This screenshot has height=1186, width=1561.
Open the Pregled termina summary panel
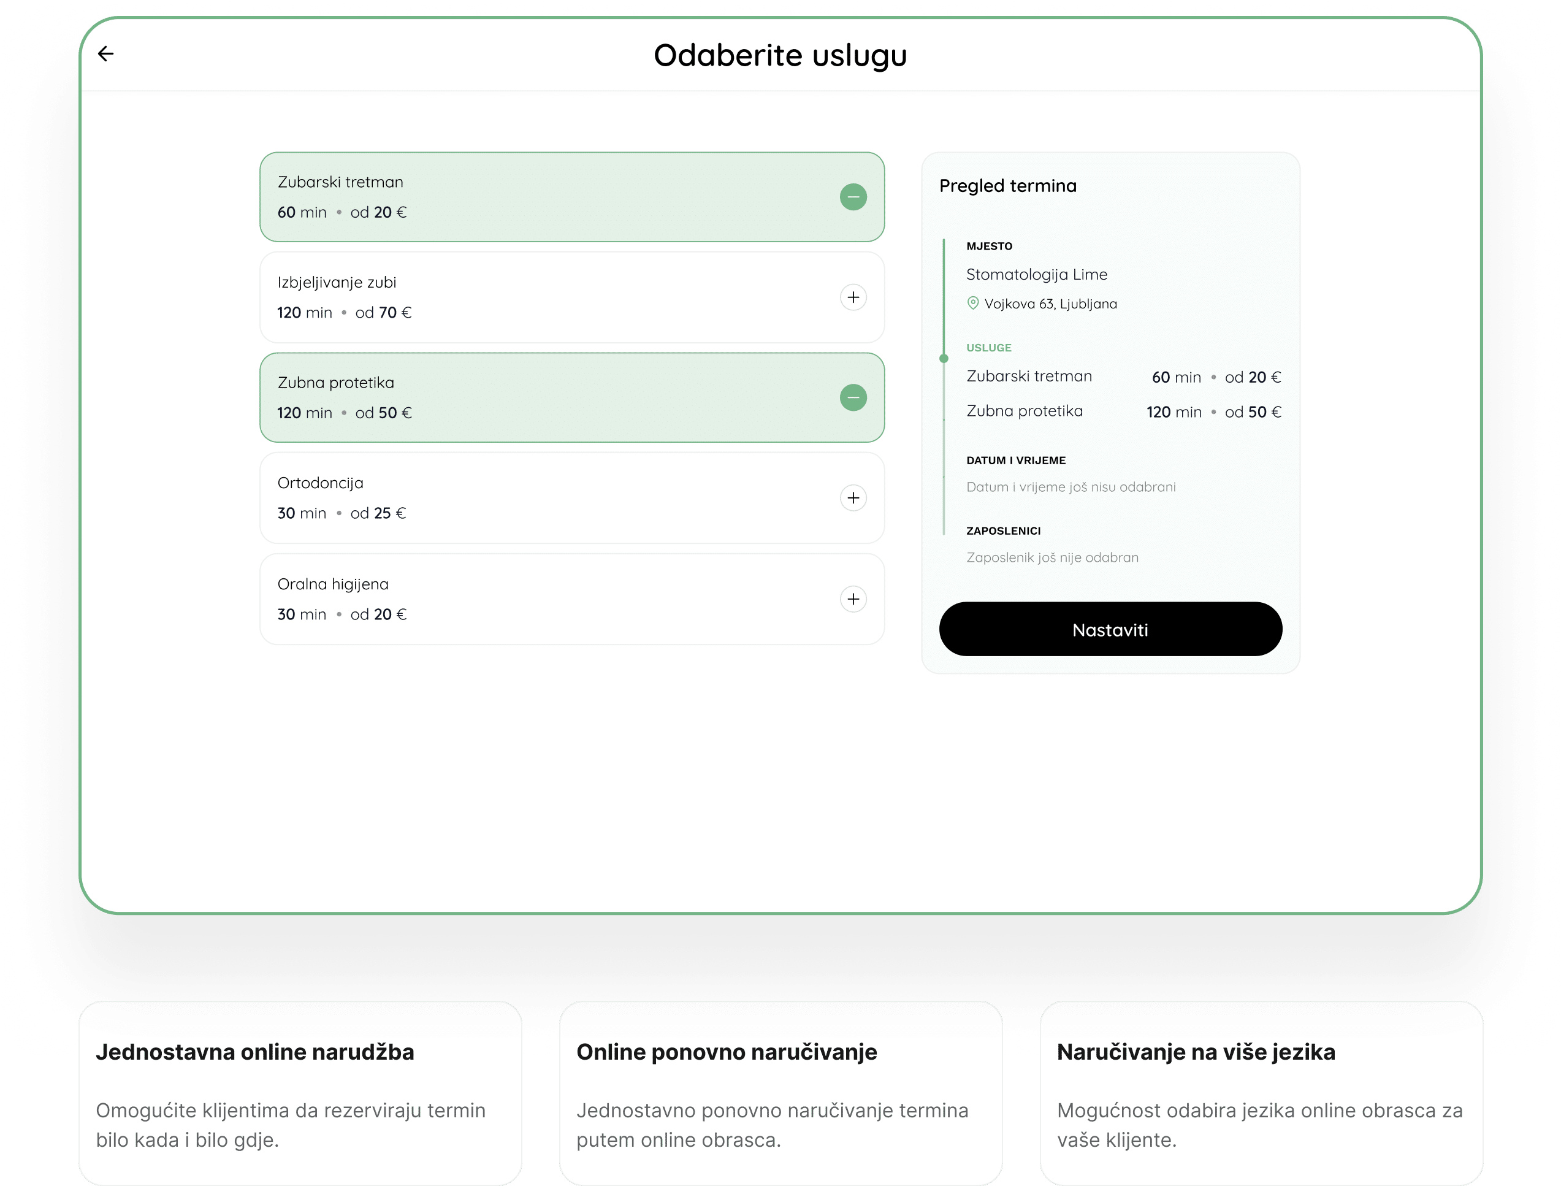pyautogui.click(x=1008, y=186)
